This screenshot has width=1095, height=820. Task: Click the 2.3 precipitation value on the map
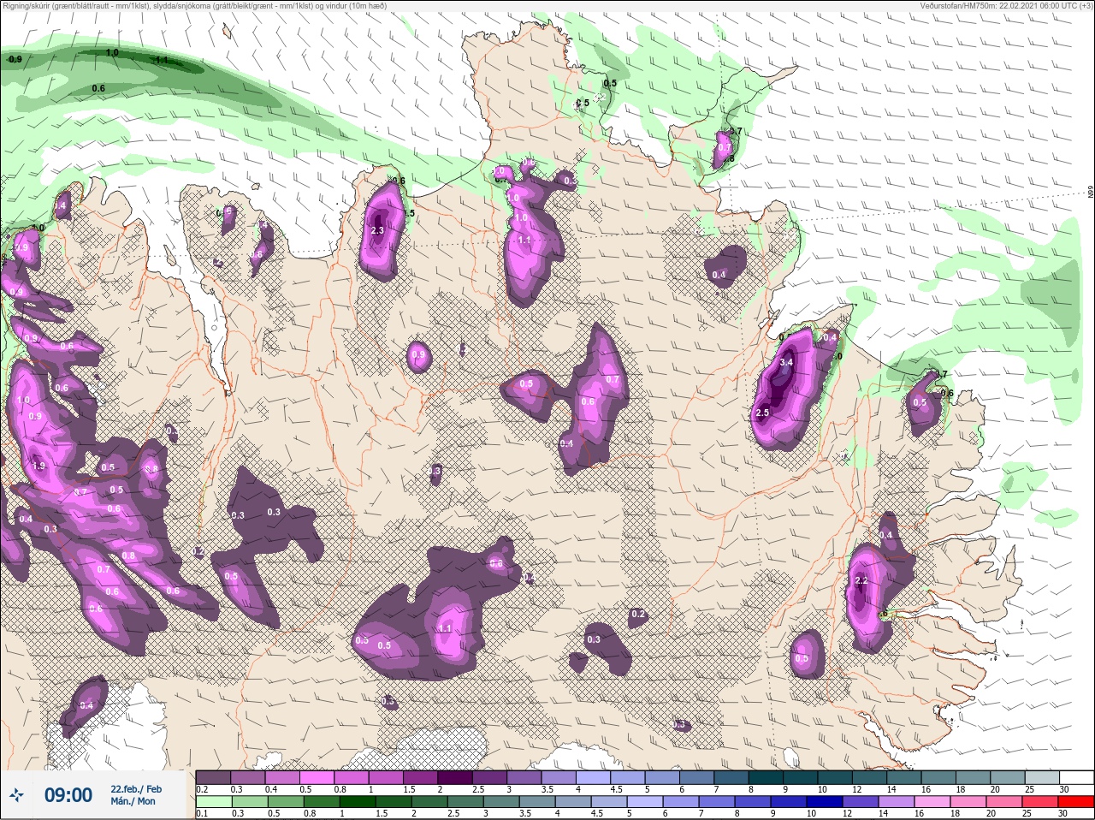(377, 230)
